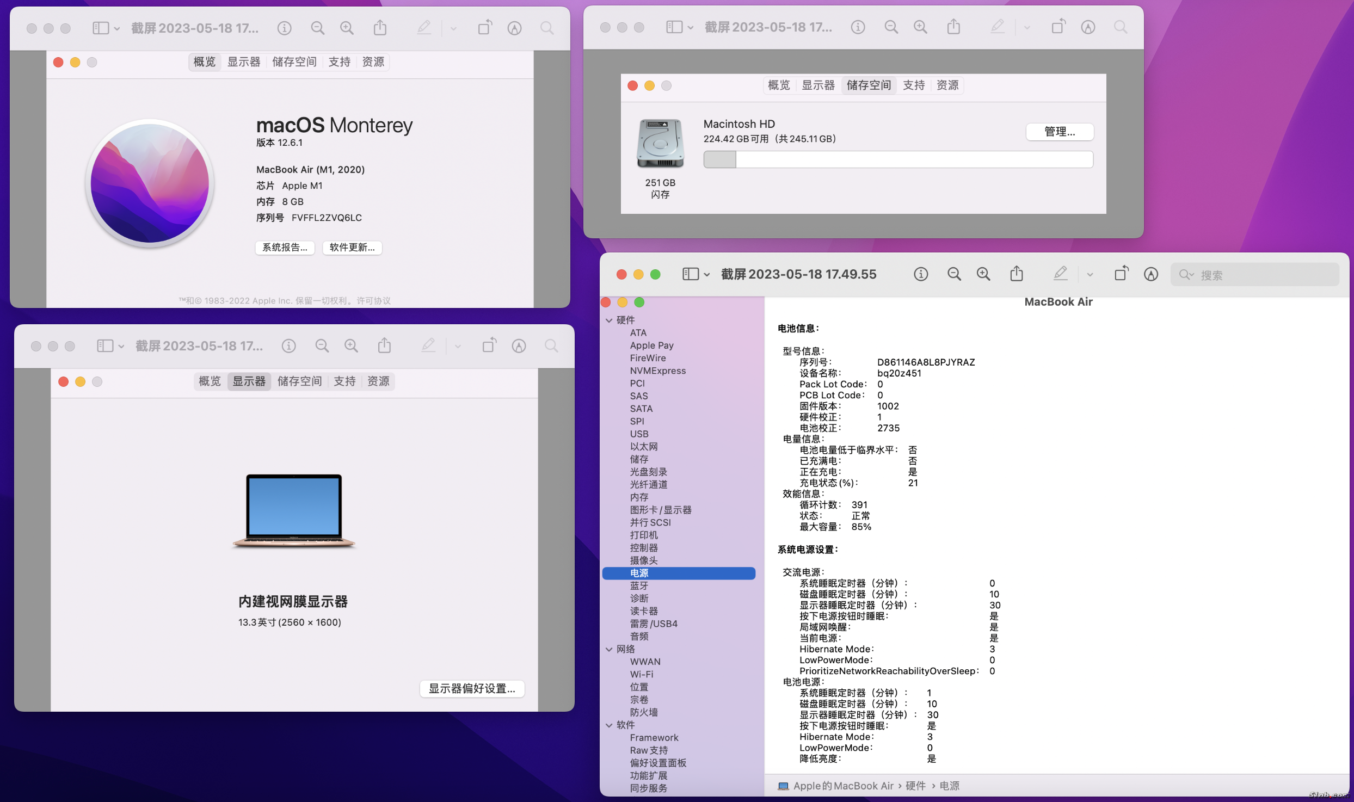Image resolution: width=1354 pixels, height=802 pixels.
Task: Open the sidebar view menu in the top-left Preview window
Action: (x=106, y=28)
